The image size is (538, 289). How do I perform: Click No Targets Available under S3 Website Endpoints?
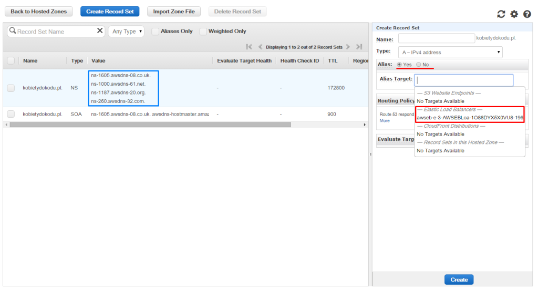click(x=440, y=101)
